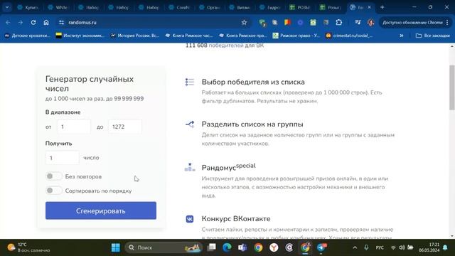Toggle the Сортировать по порядку switch
455x256 pixels.
pos(54,191)
